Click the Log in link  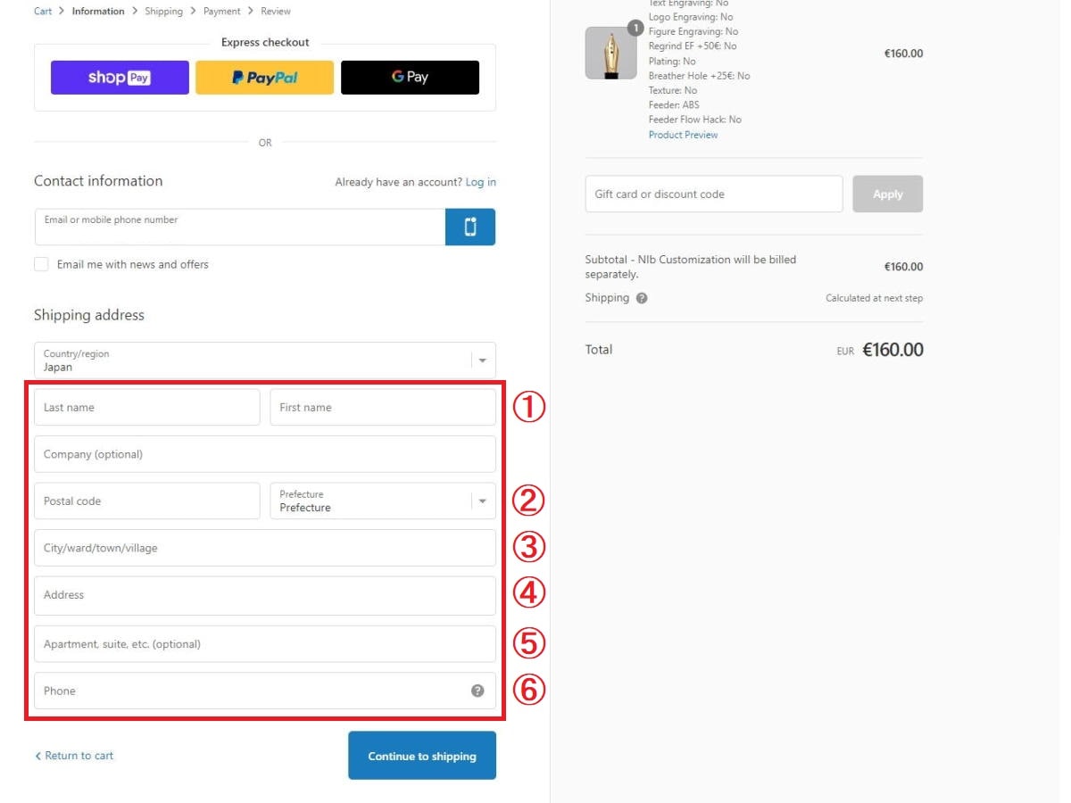481,182
